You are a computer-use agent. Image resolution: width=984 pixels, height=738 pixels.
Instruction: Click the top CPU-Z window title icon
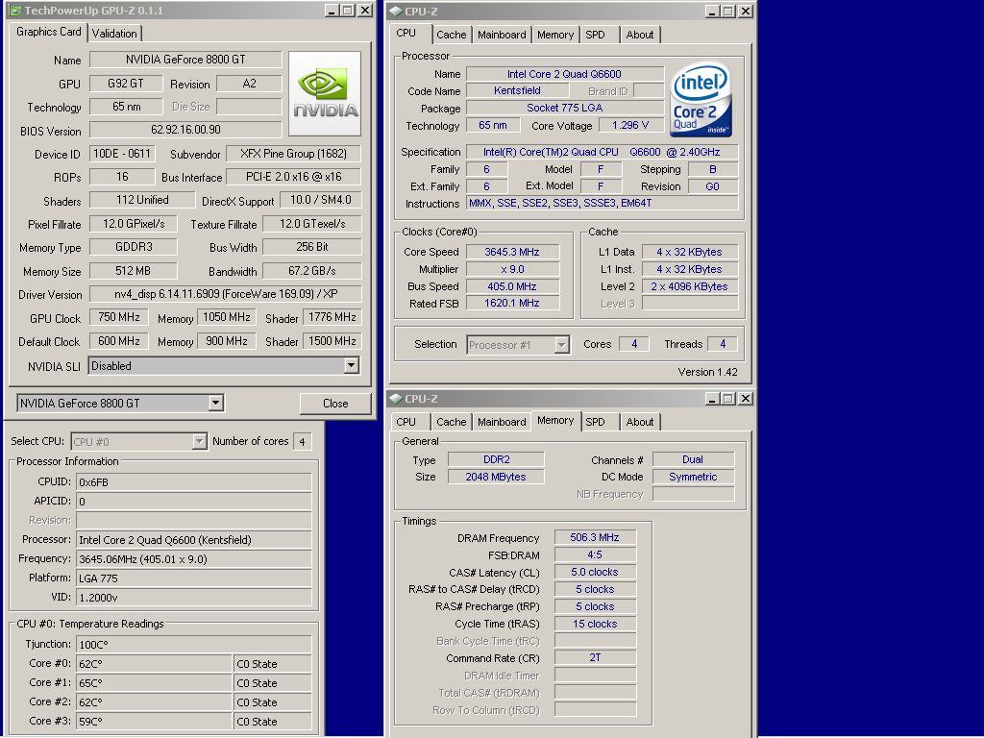(x=395, y=12)
